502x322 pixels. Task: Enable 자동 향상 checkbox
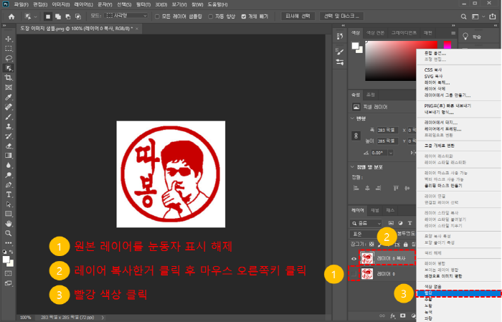click(210, 16)
